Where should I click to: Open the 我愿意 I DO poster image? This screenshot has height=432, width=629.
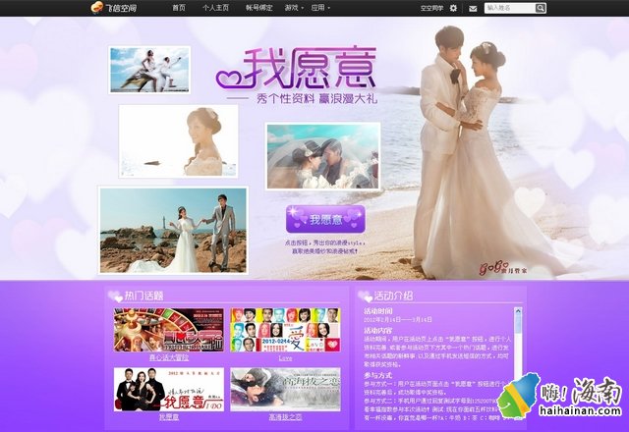[169, 390]
